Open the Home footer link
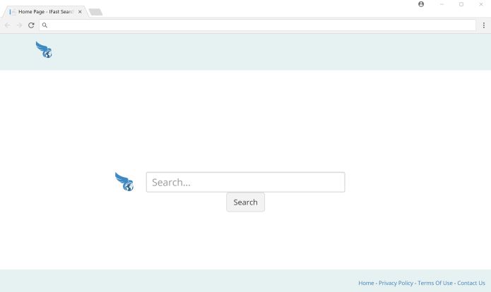 [x=366, y=283]
